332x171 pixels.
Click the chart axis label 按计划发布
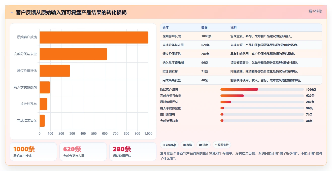pos(28,104)
